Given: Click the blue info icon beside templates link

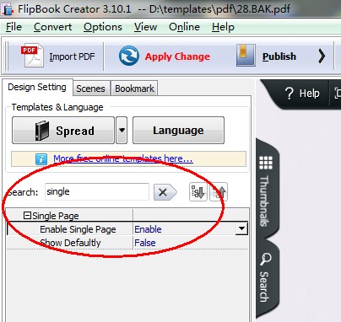Looking at the screenshot, I should pyautogui.click(x=41, y=159).
